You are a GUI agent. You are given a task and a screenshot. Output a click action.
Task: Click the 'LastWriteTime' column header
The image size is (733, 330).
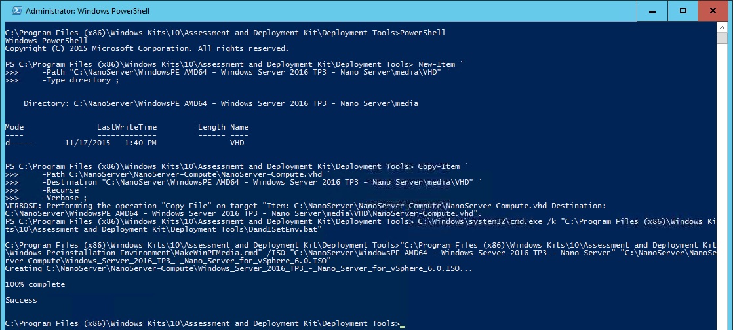127,127
